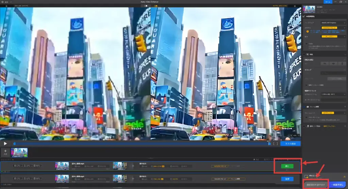Click the arrow chevron in second task row
The width and height of the screenshot is (348, 189).
133,178
